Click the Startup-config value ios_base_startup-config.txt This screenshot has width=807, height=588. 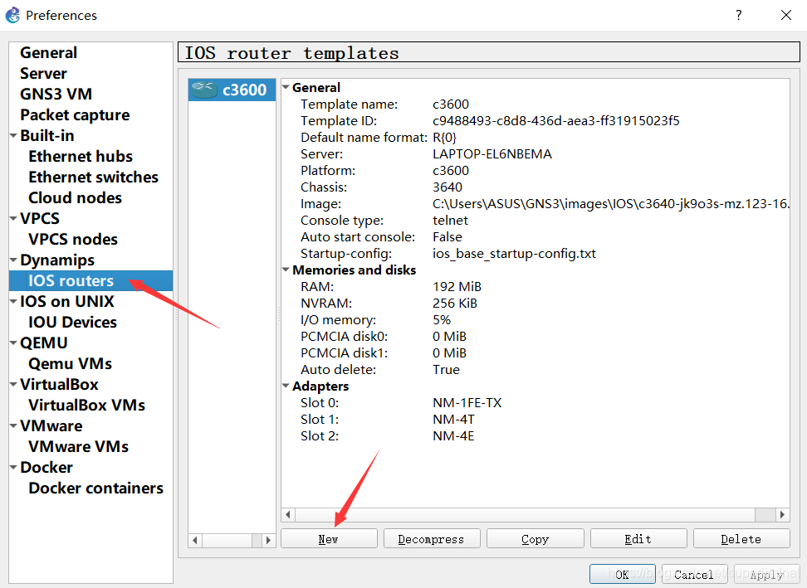point(514,254)
